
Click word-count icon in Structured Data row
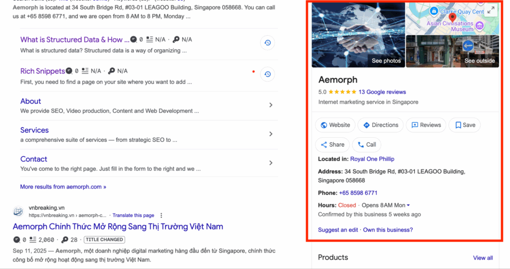[149, 39]
